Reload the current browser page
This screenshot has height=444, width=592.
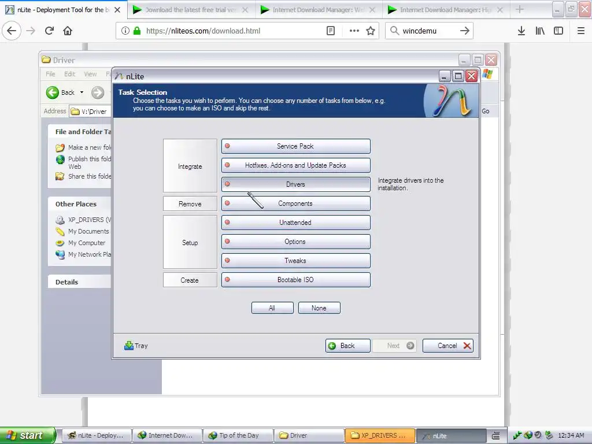coord(49,31)
